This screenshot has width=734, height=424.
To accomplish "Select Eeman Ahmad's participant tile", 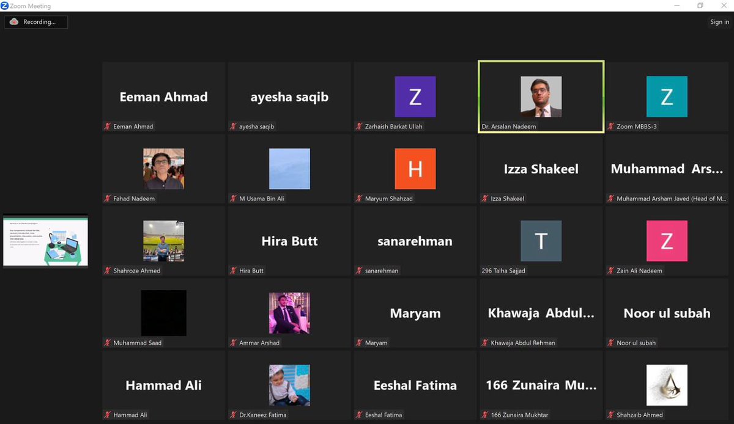I will click(164, 97).
